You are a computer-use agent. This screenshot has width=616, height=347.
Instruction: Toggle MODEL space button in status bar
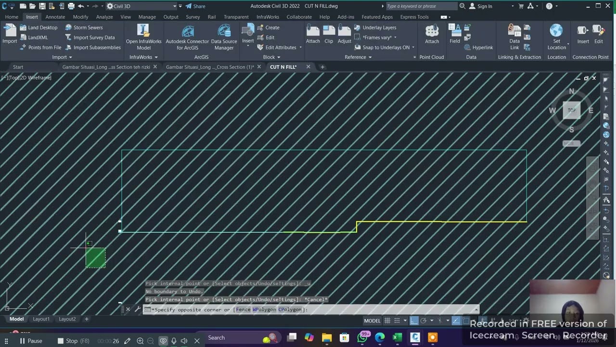tap(372, 320)
